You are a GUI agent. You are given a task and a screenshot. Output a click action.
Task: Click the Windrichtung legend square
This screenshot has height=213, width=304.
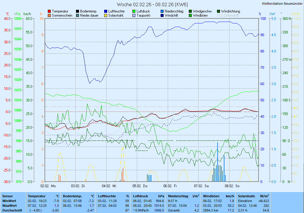[x=218, y=11]
